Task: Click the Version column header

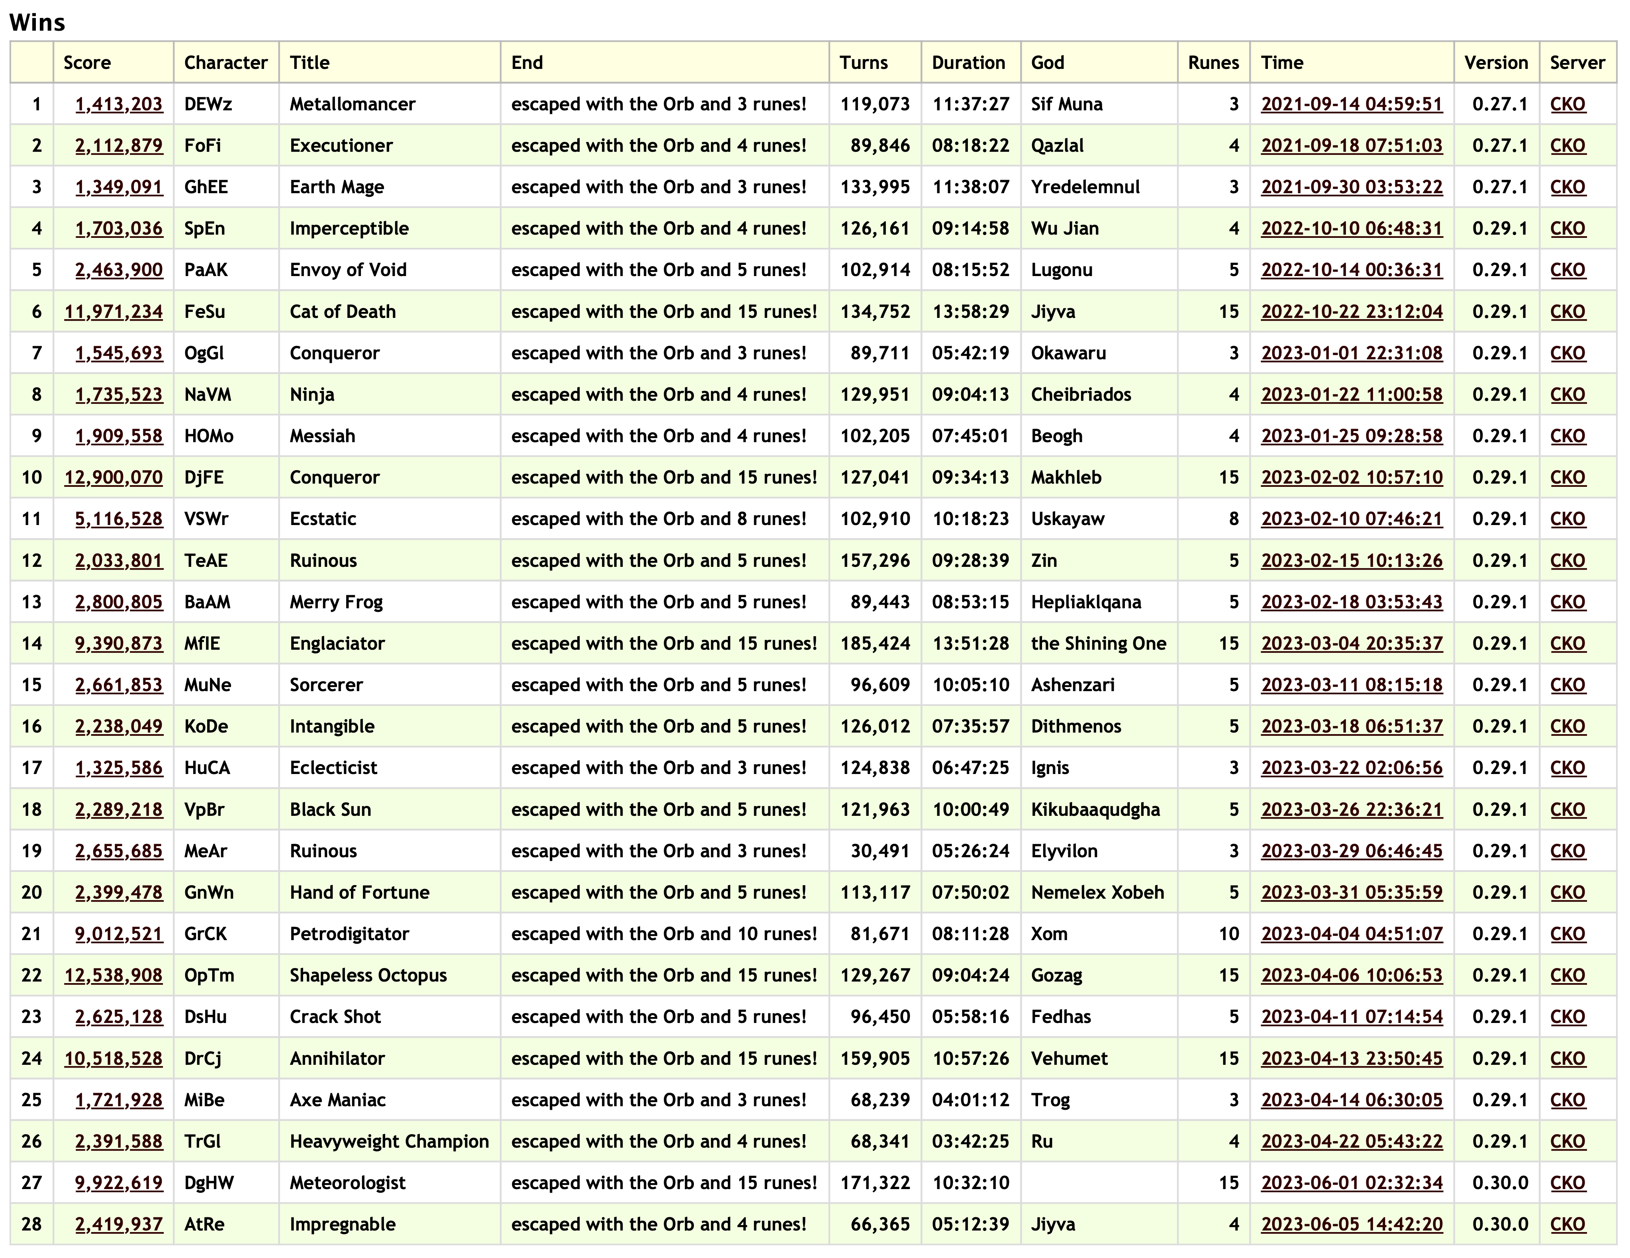Action: click(x=1497, y=62)
